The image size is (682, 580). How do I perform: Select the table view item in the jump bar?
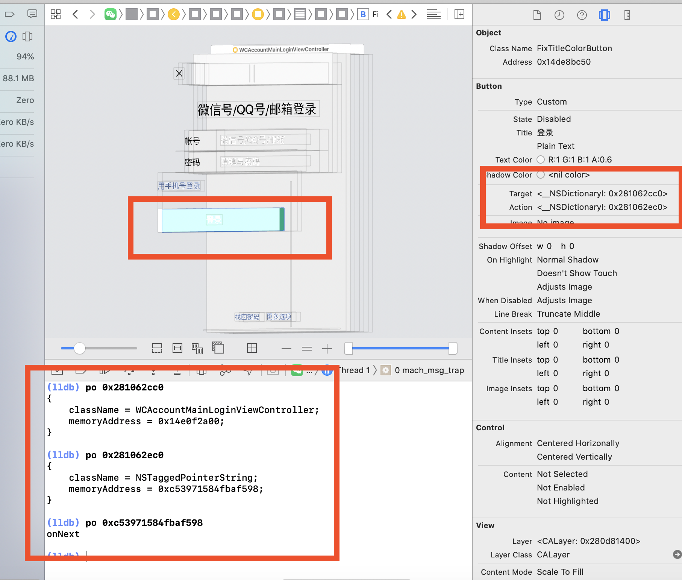[300, 14]
